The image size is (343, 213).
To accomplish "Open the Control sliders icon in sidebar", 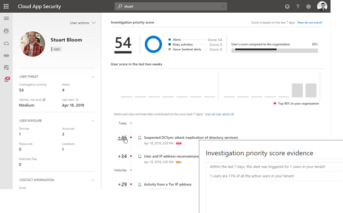I will [x=6, y=67].
